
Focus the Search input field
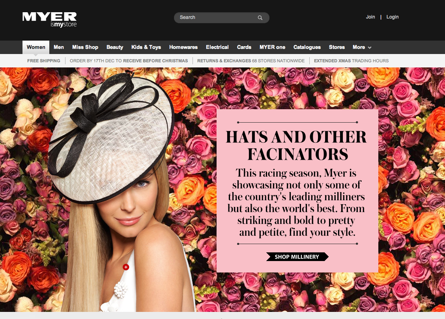pos(222,18)
